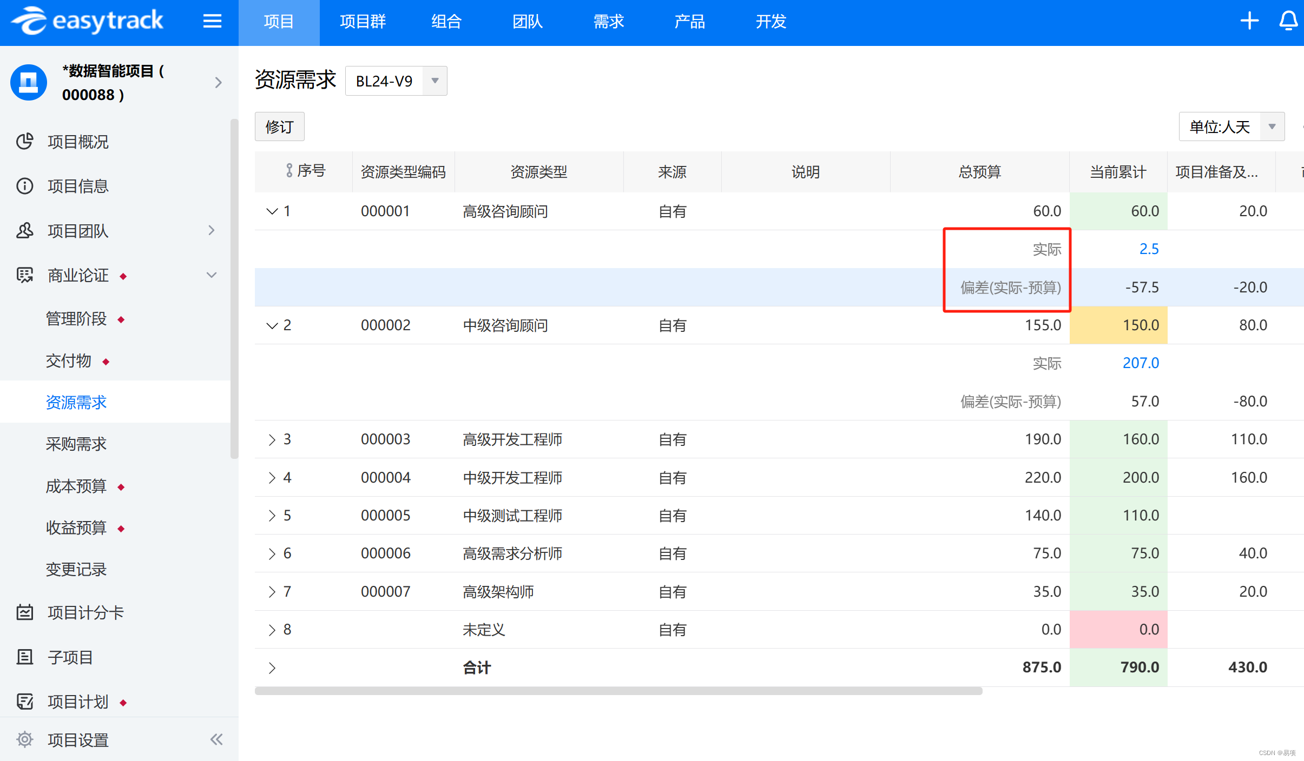Viewport: 1304px width, 761px height.
Task: Click the hamburger menu icon
Action: (212, 22)
